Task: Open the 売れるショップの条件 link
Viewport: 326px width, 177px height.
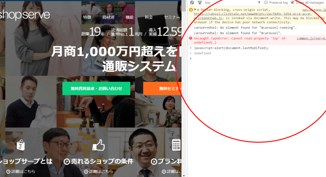Action: [98, 161]
